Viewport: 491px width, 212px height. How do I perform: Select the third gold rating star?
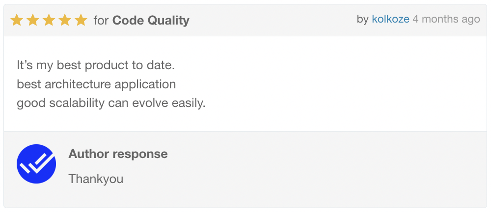pyautogui.click(x=49, y=20)
